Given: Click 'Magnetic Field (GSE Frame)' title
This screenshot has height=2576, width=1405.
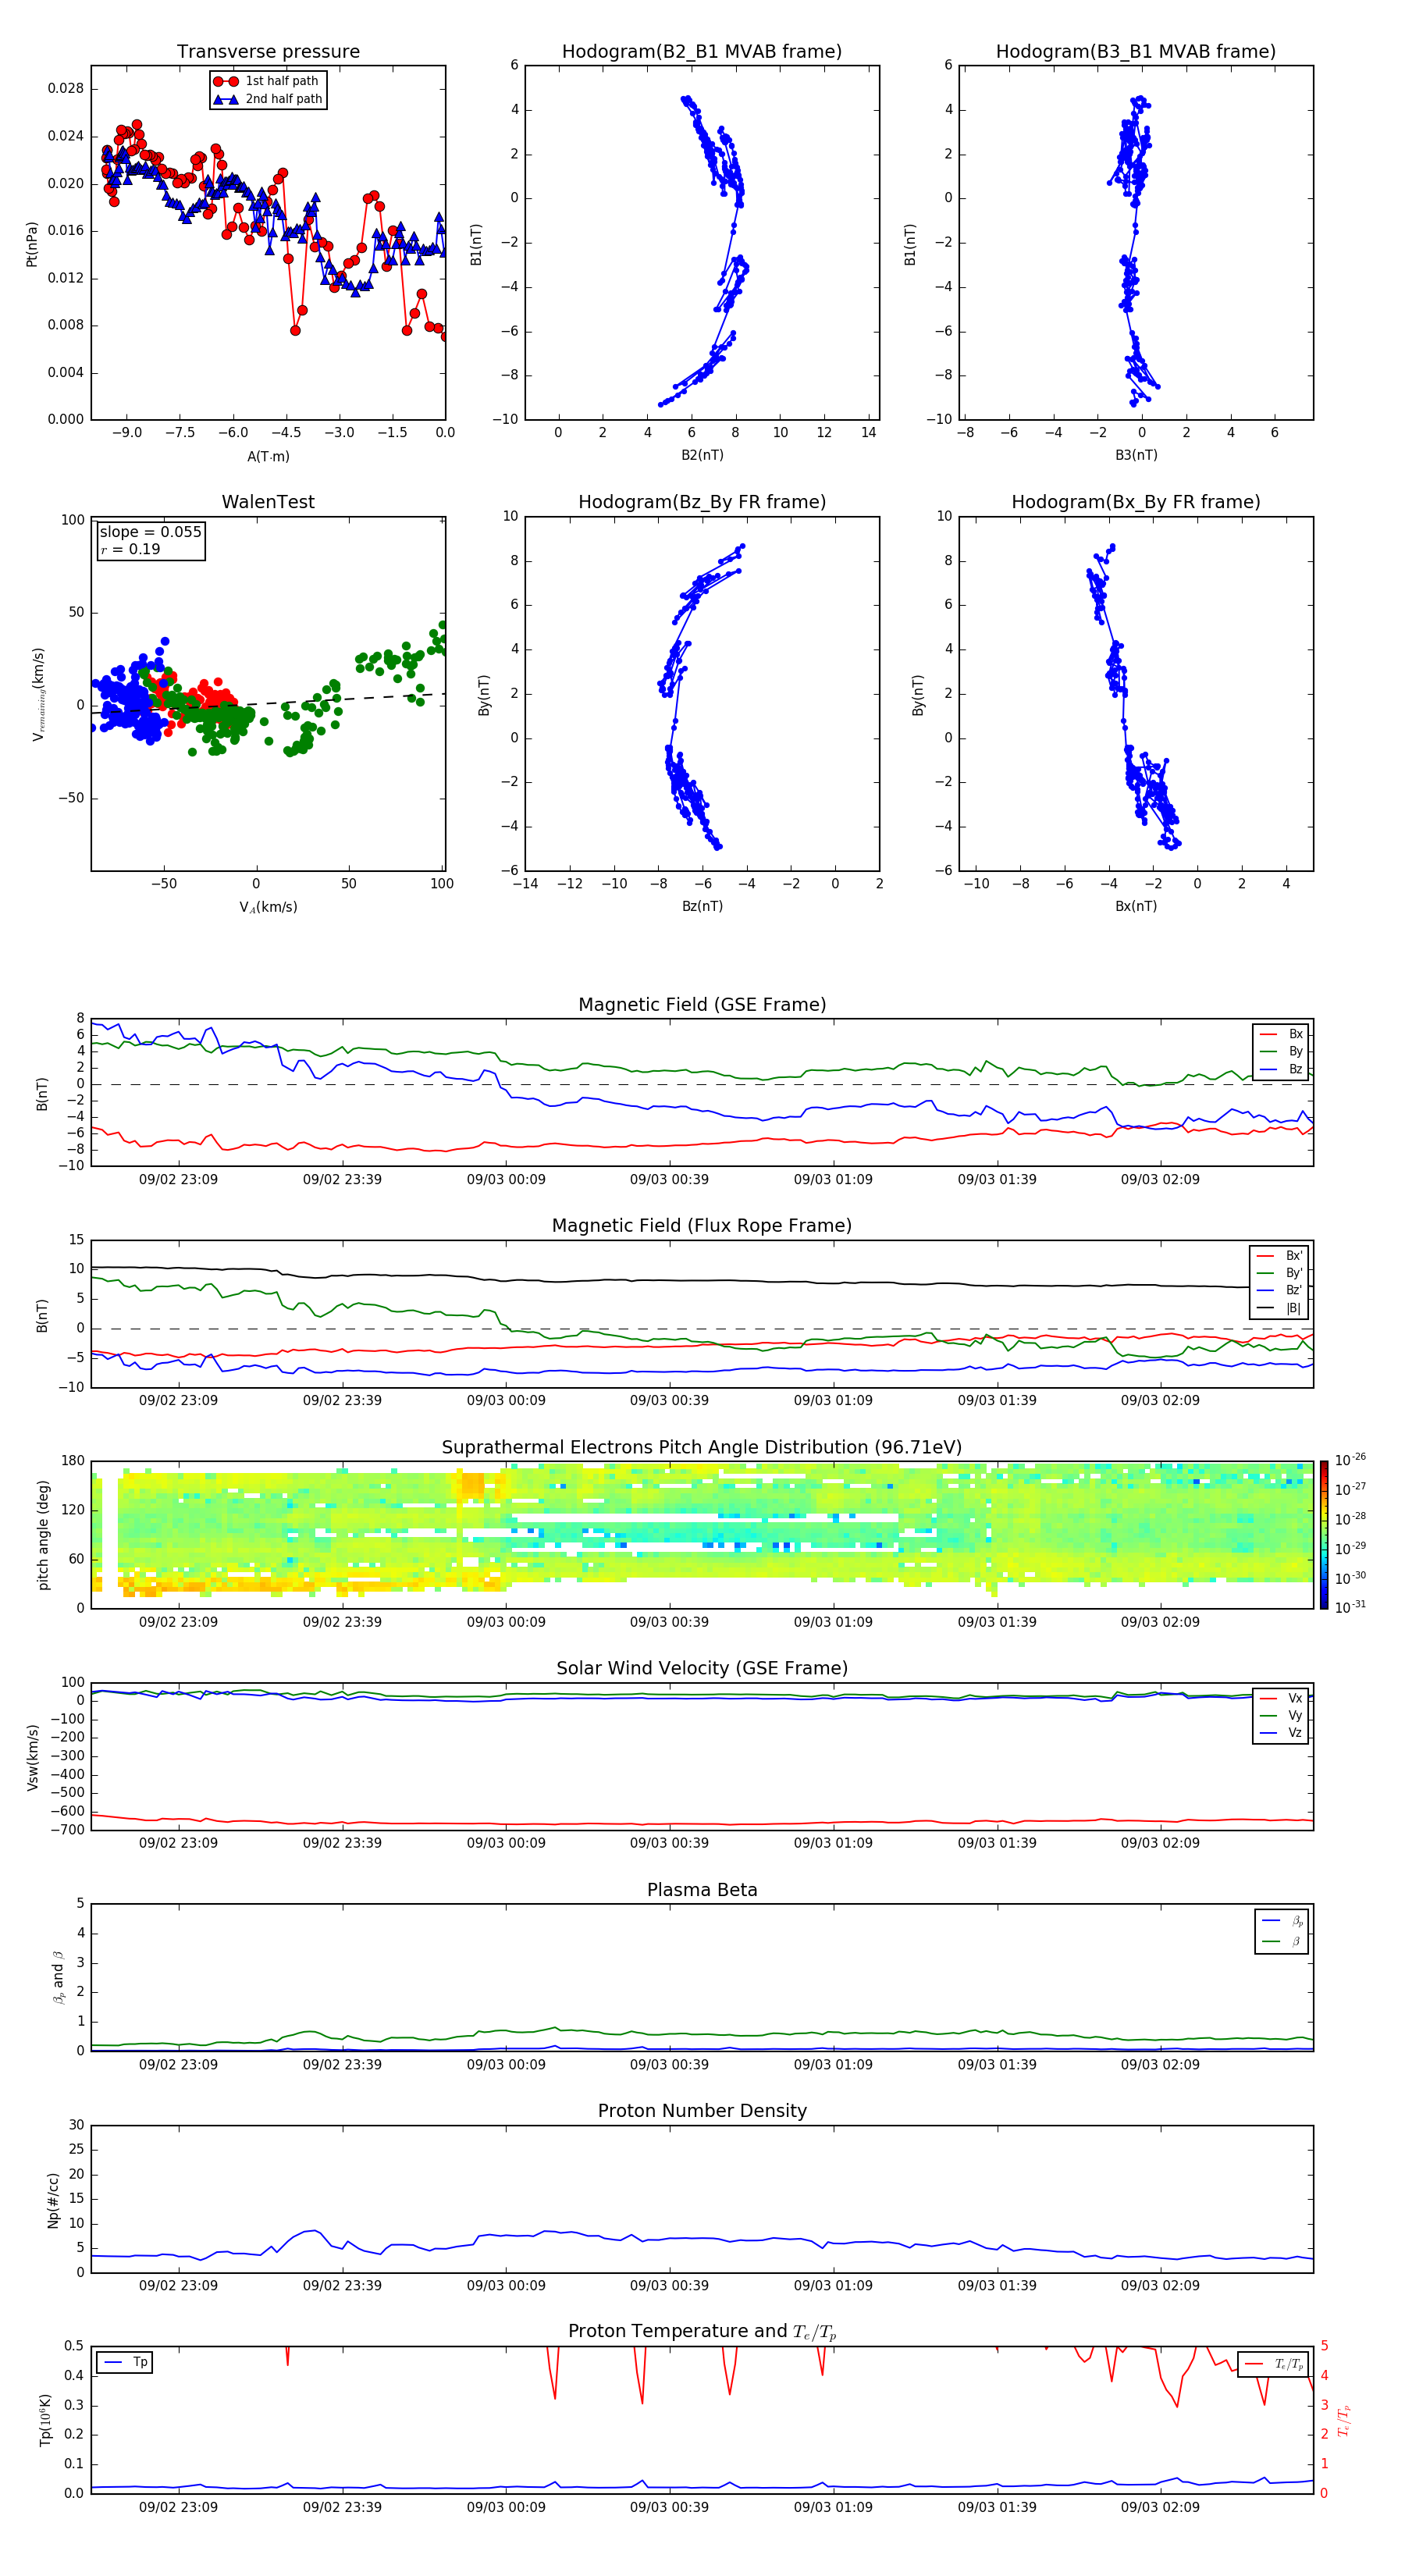Looking at the screenshot, I should [702, 1005].
